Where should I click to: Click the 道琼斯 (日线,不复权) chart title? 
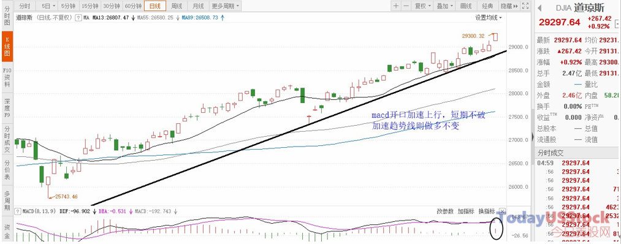click(x=44, y=18)
